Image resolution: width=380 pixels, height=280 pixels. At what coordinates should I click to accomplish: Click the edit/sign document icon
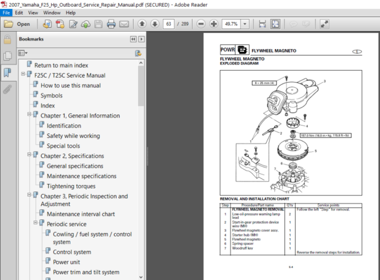coord(73,24)
